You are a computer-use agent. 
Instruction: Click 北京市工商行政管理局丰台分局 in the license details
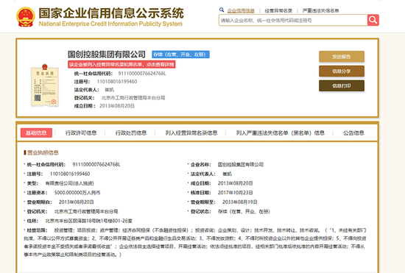click(x=86, y=212)
